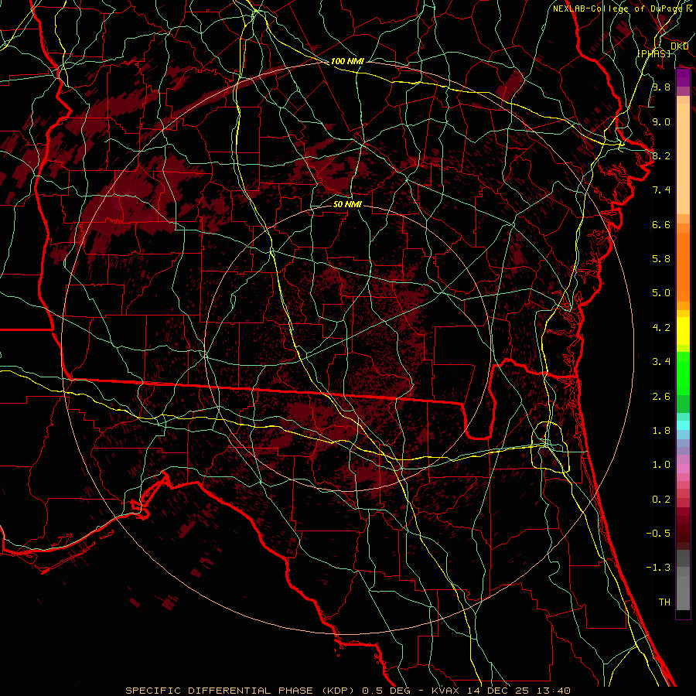Select the bright green legend segment
The width and height of the screenshot is (696, 696).
683,373
